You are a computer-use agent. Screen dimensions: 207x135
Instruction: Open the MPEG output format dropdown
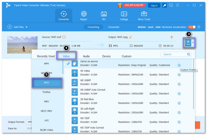(x=193, y=43)
